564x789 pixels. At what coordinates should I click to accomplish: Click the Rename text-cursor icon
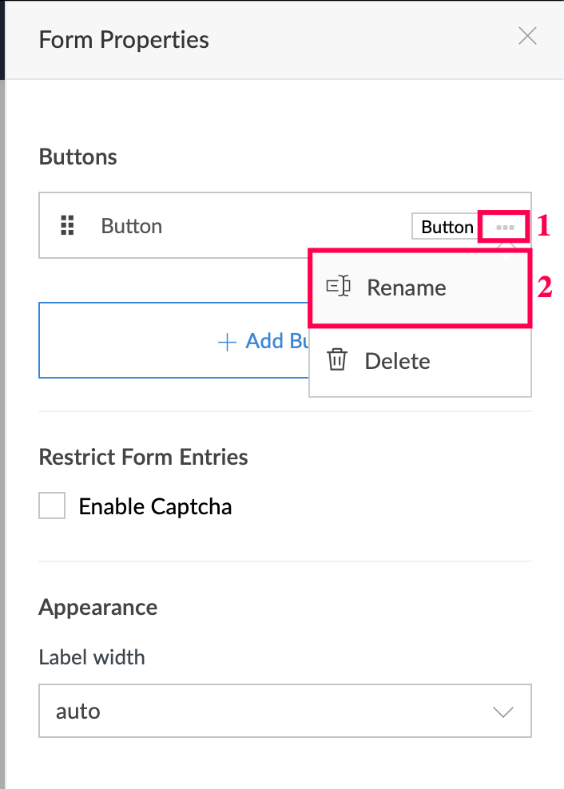[339, 287]
